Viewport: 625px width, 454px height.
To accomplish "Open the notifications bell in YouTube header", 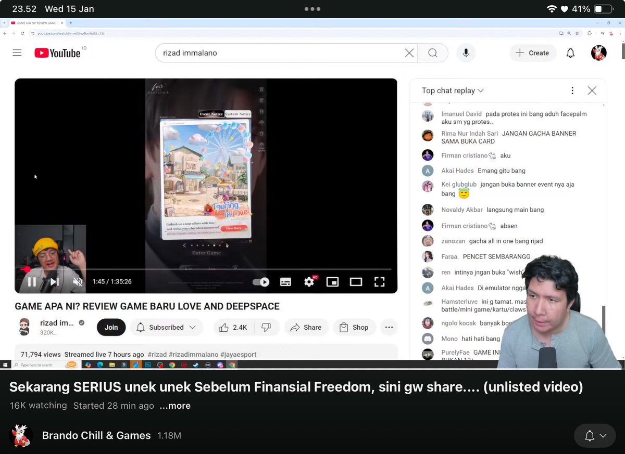I will (x=571, y=53).
